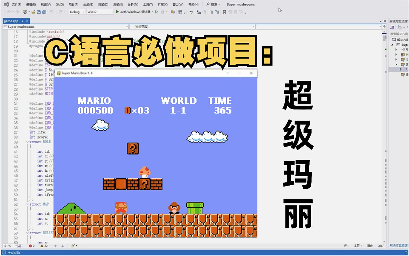Open the 文件(F) menu
This screenshot has height=256, width=409.
16,4
